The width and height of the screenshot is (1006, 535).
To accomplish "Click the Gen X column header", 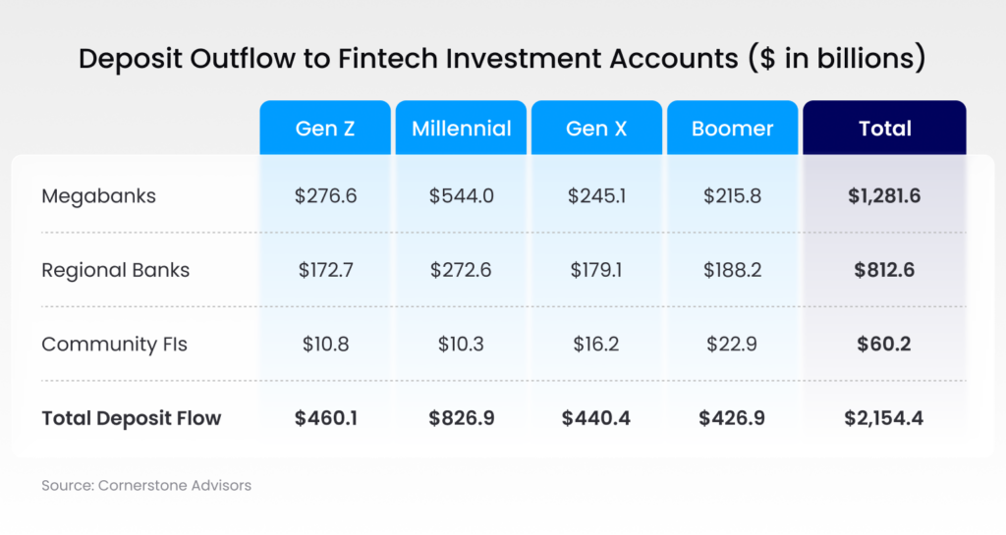I will 596,129.
